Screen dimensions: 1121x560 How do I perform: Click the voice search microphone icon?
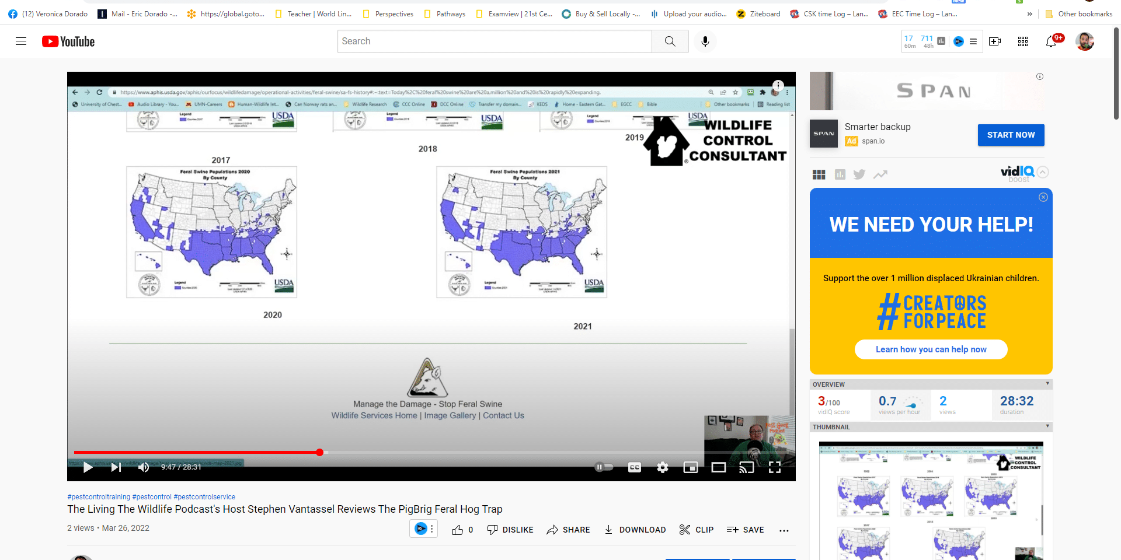point(705,41)
